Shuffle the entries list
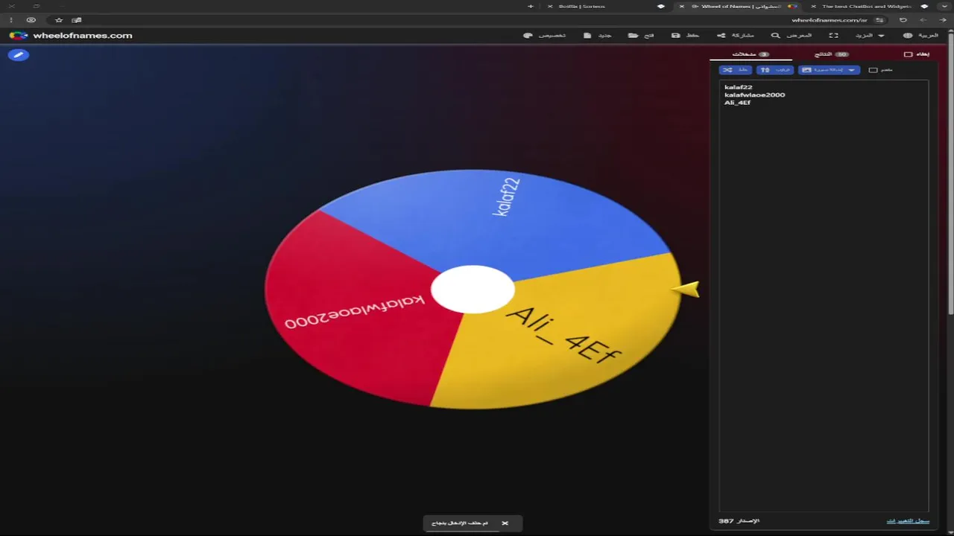The height and width of the screenshot is (536, 954). pyautogui.click(x=736, y=70)
